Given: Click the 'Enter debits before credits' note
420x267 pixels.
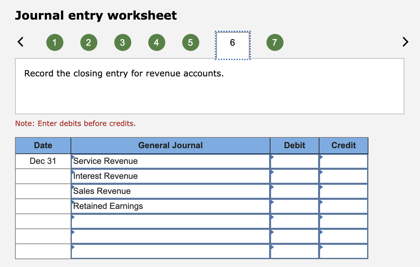Looking at the screenshot, I should [x=75, y=124].
